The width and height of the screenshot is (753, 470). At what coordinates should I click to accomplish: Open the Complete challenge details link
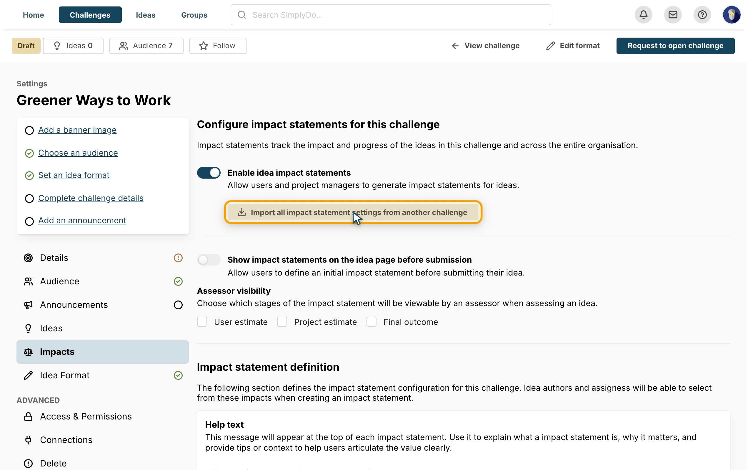91,198
